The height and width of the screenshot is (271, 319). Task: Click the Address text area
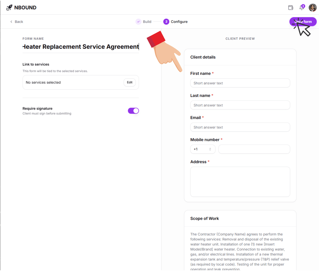click(x=240, y=182)
